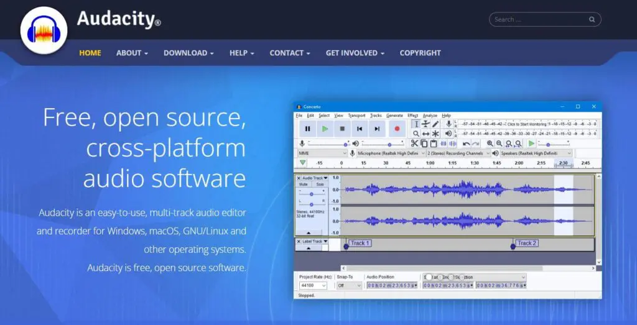Click the Copy icon in edit toolbar
The height and width of the screenshot is (325, 637).
(424, 143)
